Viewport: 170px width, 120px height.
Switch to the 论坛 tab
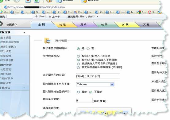pyautogui.click(x=63, y=25)
